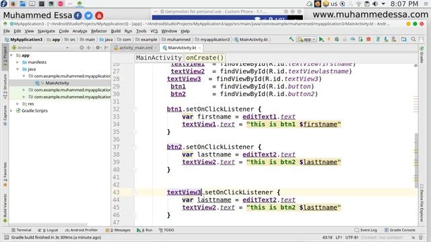Toggle the Build Variants side window
Viewport: 431px width, 242px height.
click(5, 208)
